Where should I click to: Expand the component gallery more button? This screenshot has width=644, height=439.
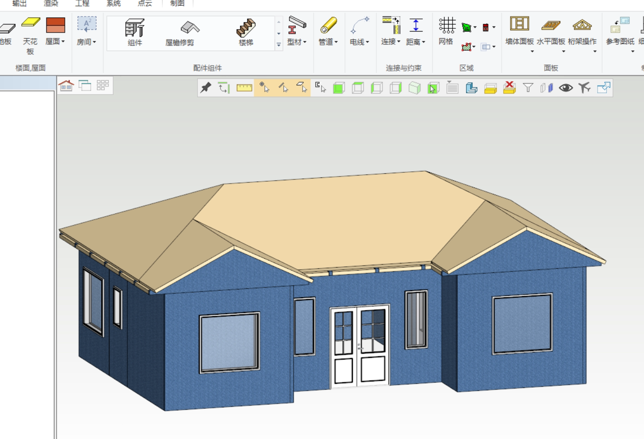tap(278, 45)
